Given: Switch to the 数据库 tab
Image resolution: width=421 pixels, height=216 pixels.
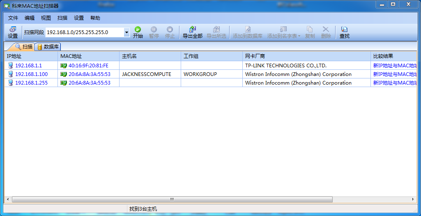Looking at the screenshot, I should (x=48, y=47).
